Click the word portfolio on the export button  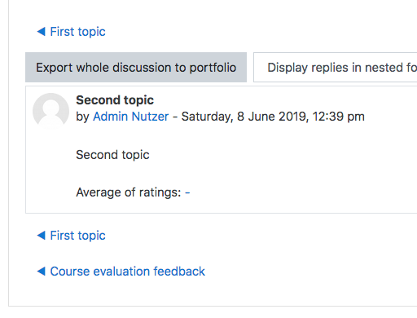pos(213,68)
